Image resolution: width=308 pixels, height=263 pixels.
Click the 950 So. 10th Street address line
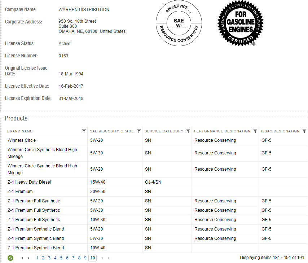pos(77,21)
